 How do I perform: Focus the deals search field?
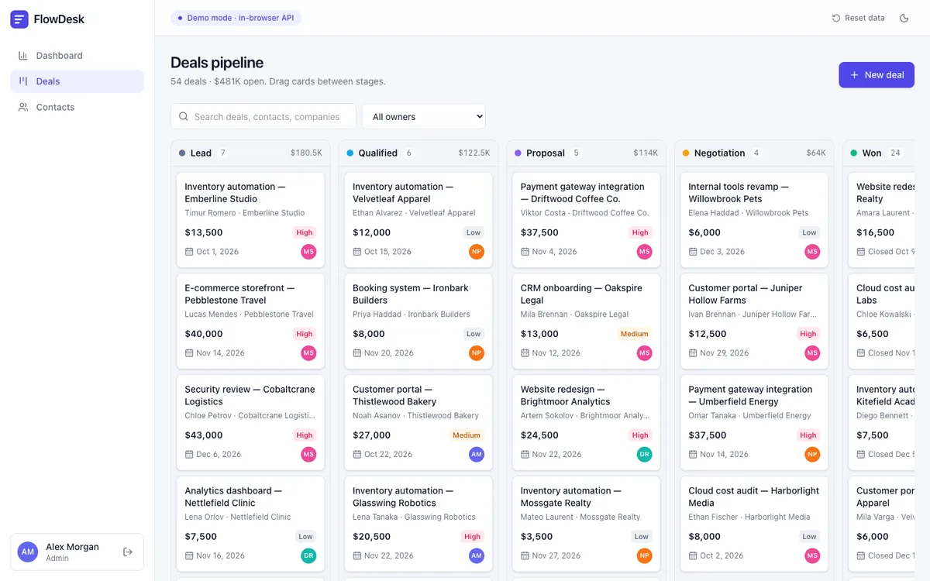point(263,116)
